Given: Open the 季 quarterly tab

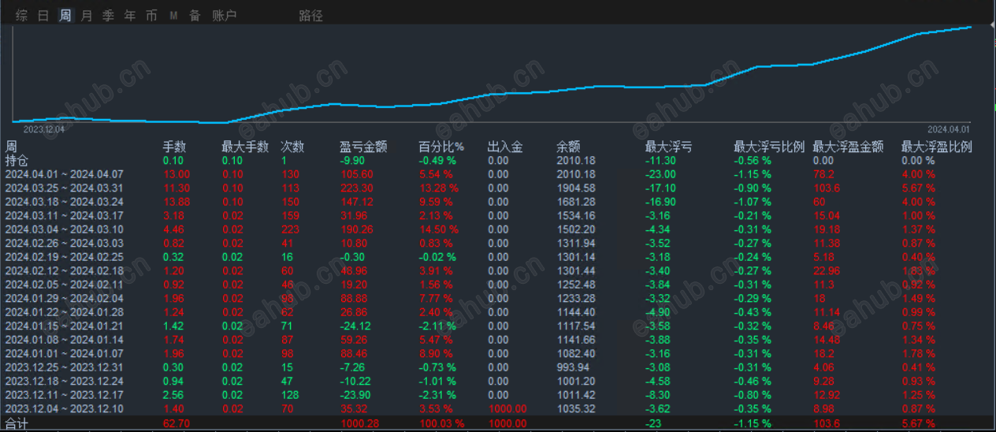Looking at the screenshot, I should point(108,15).
